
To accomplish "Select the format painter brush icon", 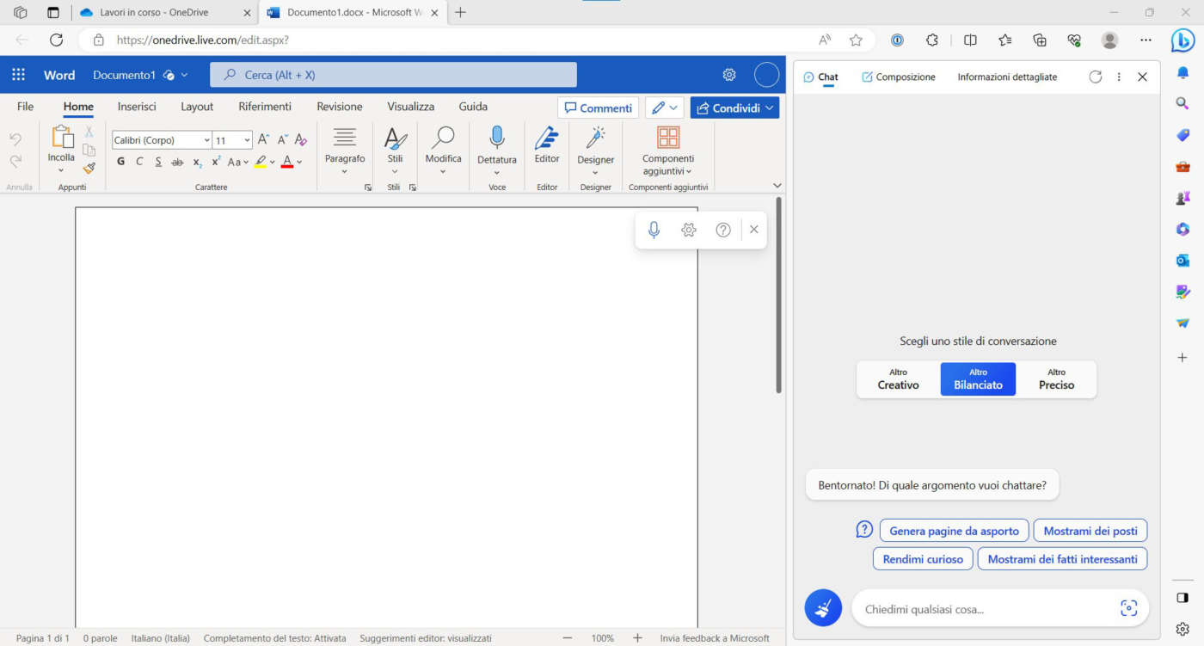I will pyautogui.click(x=89, y=168).
